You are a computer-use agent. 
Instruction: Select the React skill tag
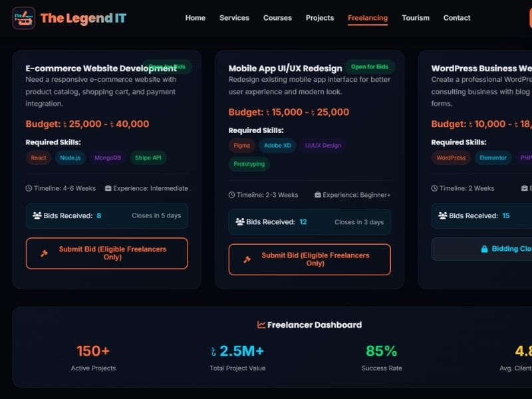click(38, 158)
